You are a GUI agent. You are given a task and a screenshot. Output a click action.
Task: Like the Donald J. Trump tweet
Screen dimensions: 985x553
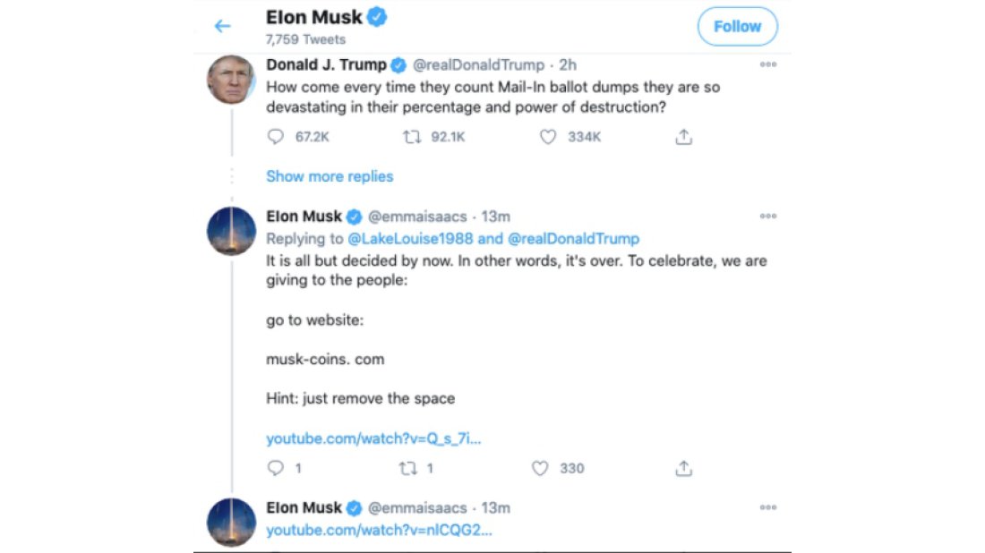pos(548,137)
